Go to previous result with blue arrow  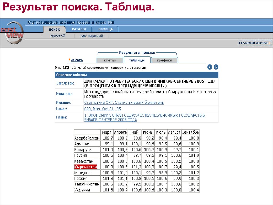[x=210, y=67]
